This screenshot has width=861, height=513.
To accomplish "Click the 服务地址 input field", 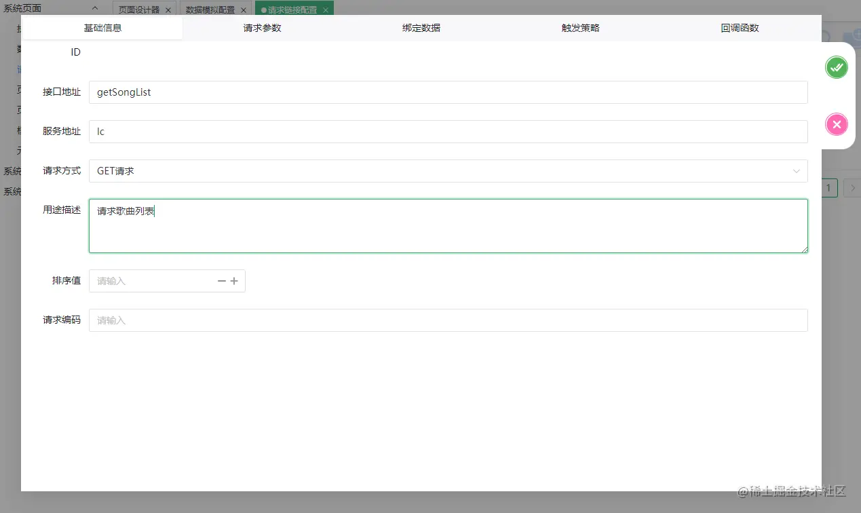I will coord(448,132).
